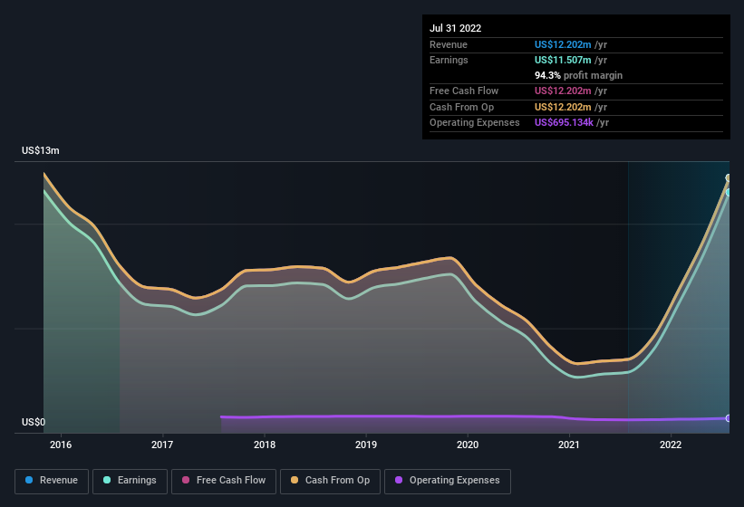The image size is (744, 507).
Task: Hide the Free Cash Flow series
Action: click(224, 481)
